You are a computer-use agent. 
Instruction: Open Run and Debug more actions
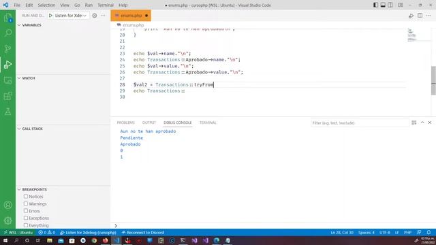click(x=103, y=16)
